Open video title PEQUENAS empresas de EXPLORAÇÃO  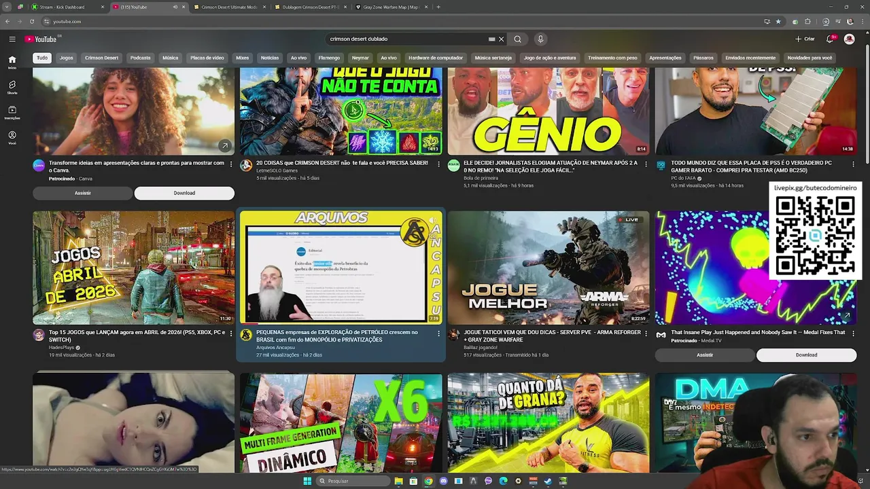pyautogui.click(x=337, y=336)
